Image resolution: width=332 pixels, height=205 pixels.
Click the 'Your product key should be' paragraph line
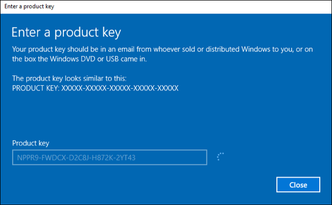[162, 49]
